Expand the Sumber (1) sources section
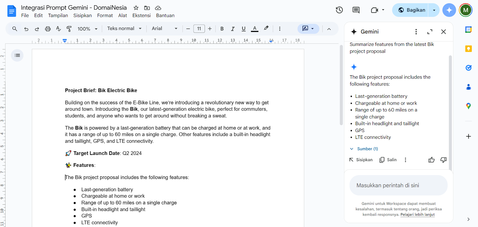 point(364,149)
